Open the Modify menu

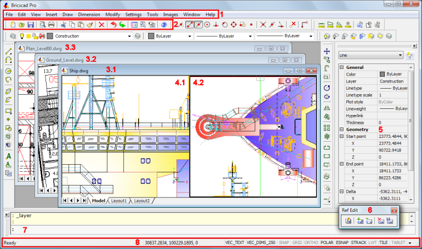(x=112, y=15)
